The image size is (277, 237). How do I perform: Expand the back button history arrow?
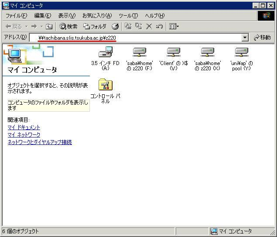point(26,27)
